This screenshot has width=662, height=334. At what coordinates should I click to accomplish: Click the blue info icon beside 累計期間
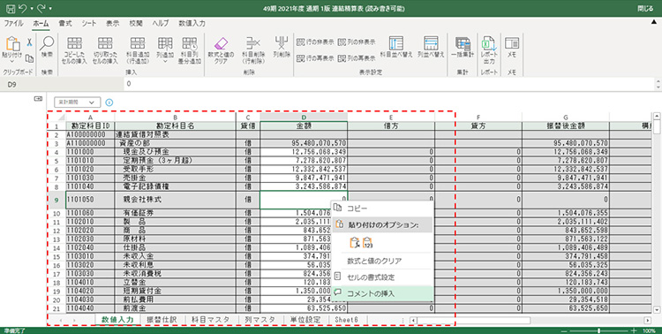pos(109,102)
